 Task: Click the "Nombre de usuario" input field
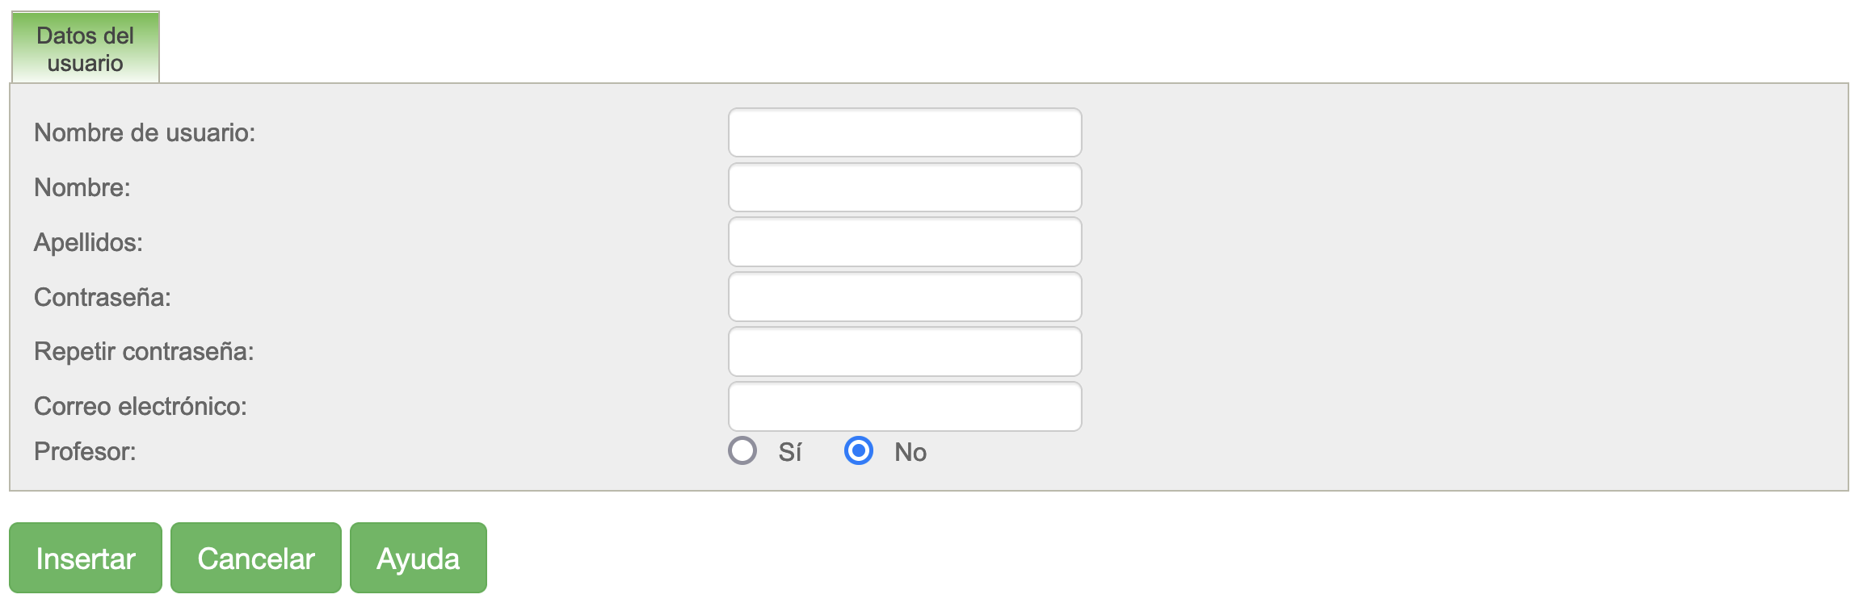tap(904, 132)
